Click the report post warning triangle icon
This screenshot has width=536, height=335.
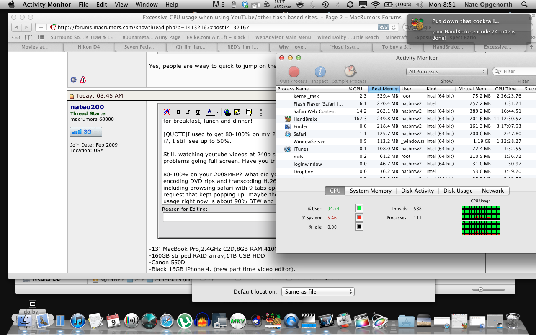pos(83,80)
